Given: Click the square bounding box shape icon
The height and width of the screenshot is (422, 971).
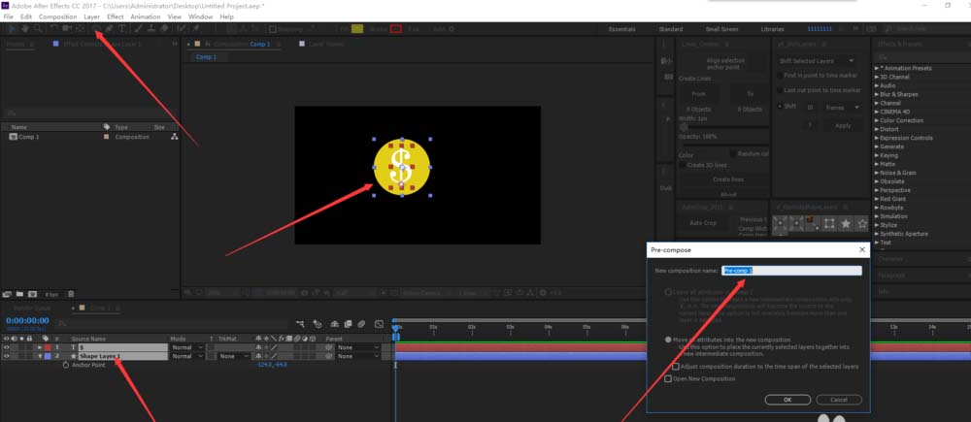Looking at the screenshot, I should [x=828, y=223].
